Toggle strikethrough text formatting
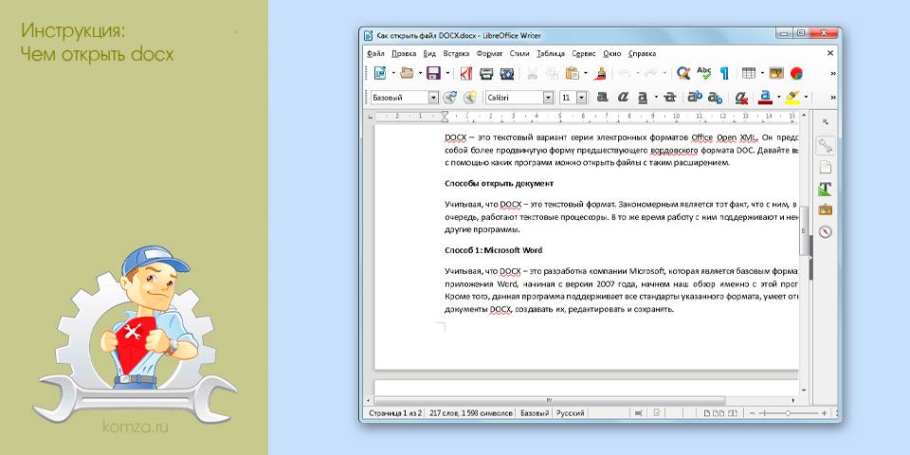Image resolution: width=910 pixels, height=455 pixels. point(670,98)
